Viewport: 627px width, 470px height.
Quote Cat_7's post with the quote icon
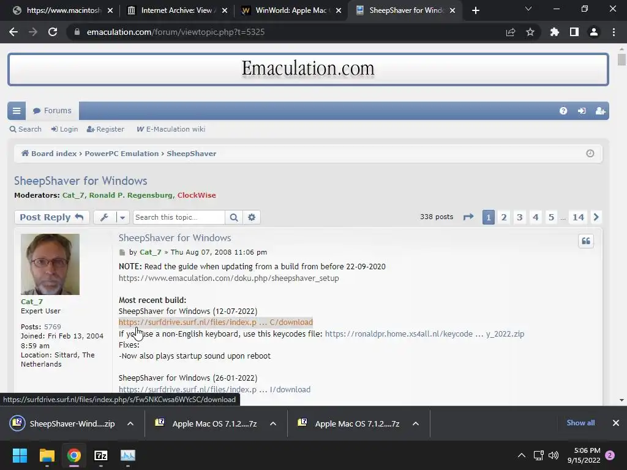(x=586, y=241)
